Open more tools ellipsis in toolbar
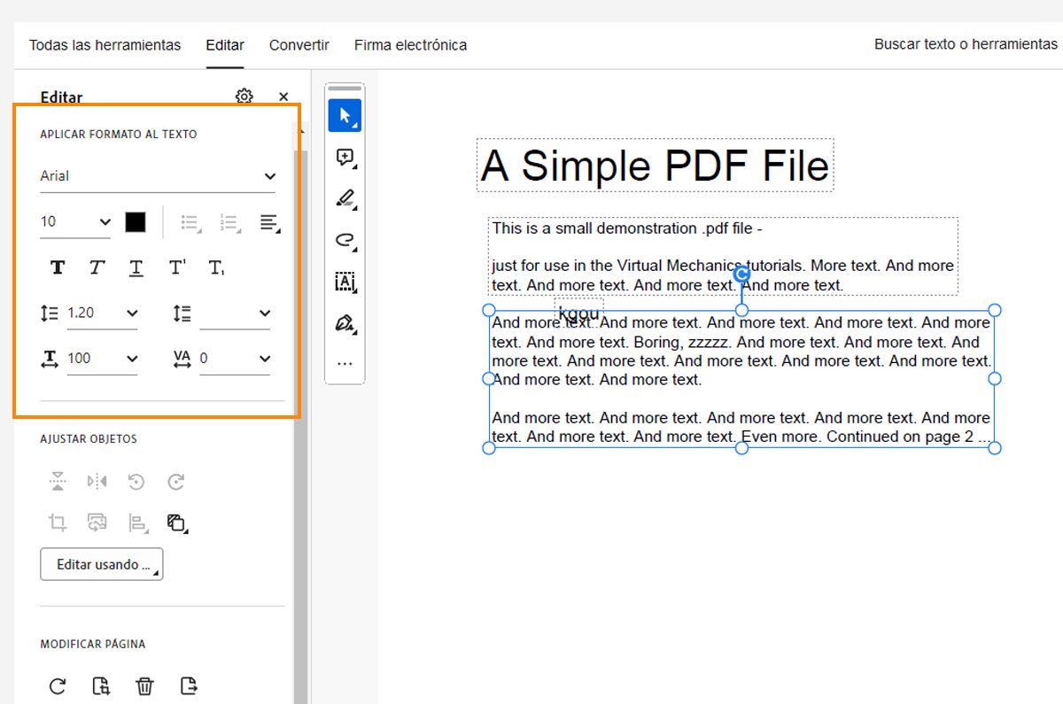Viewport: 1063px width, 704px height. (345, 363)
